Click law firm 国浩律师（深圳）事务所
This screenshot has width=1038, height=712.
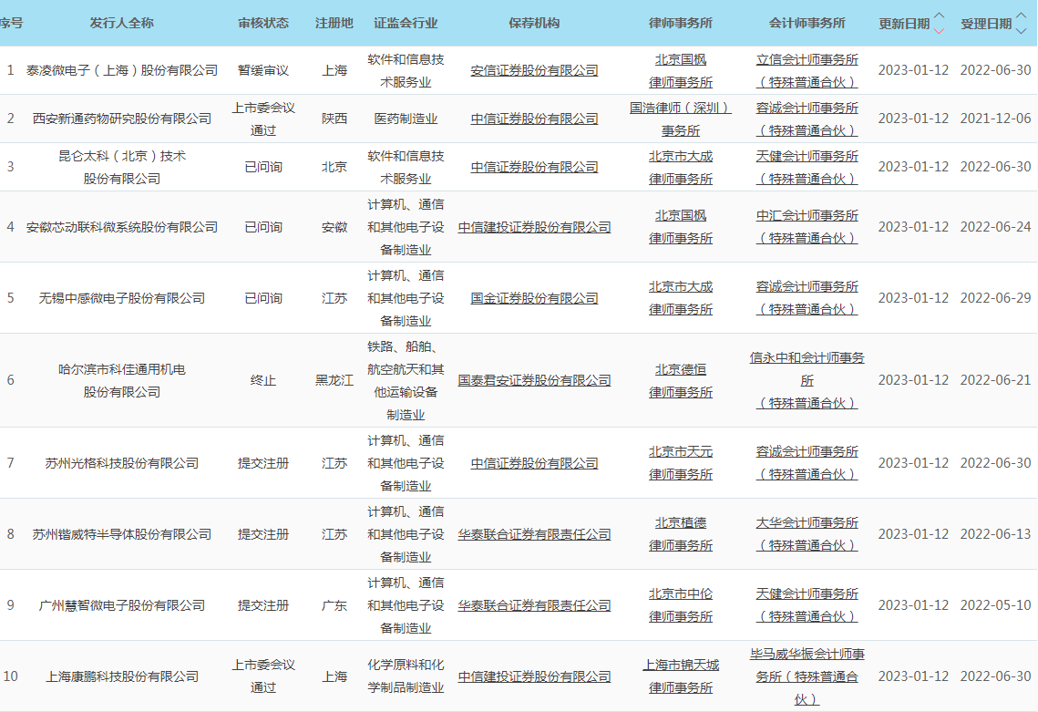coord(681,119)
